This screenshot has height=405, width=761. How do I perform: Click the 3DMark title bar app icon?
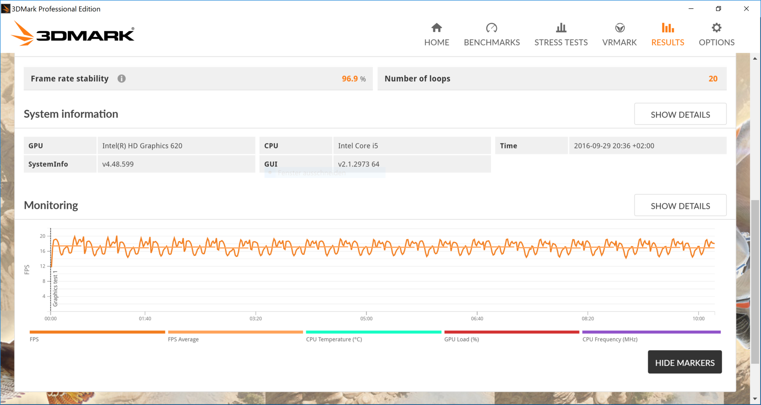[x=6, y=9]
